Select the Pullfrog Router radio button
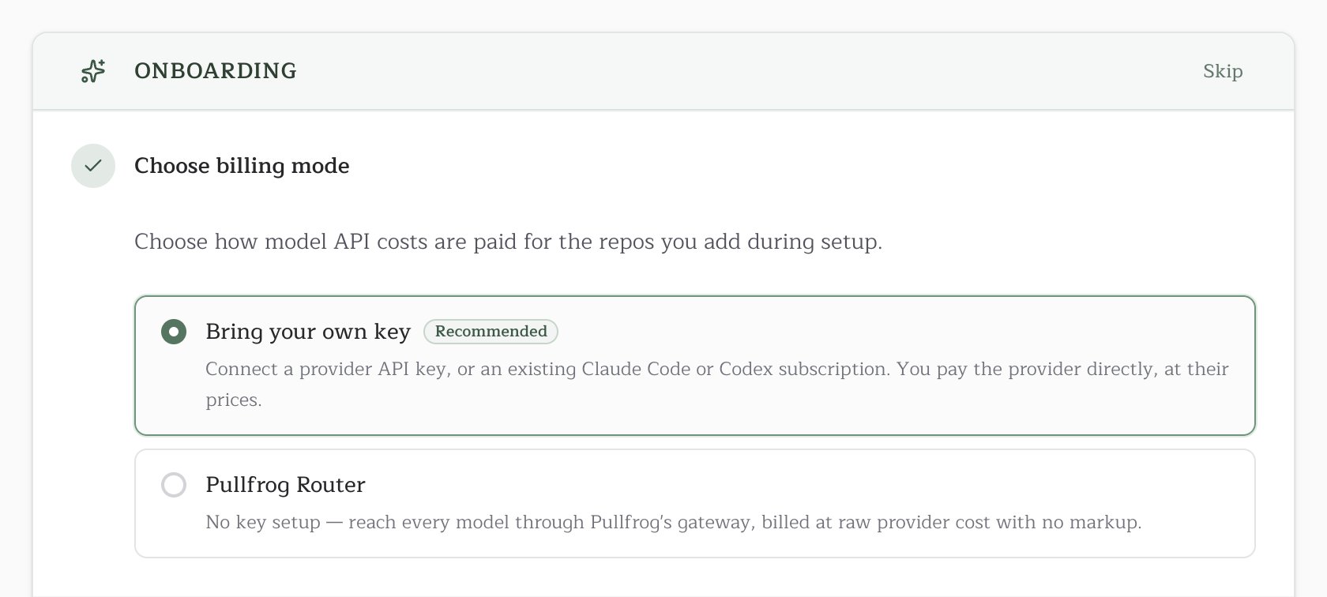 174,485
